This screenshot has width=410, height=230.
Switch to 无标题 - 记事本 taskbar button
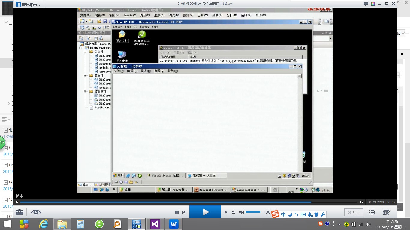click(207, 176)
